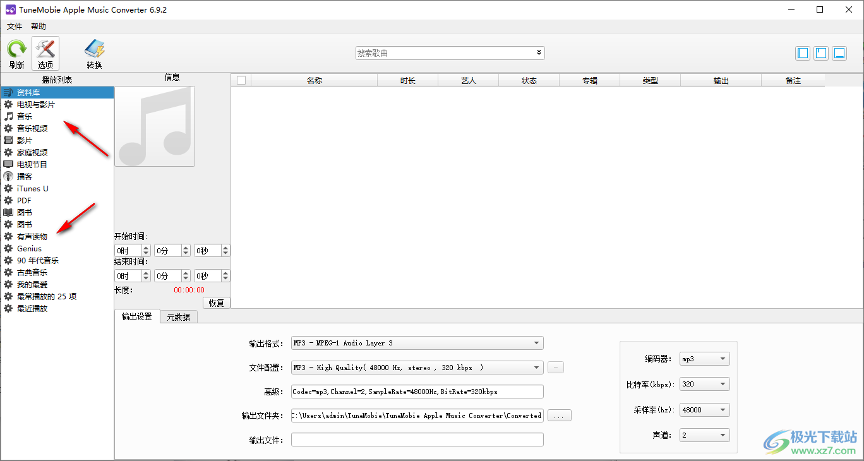Viewport: 864px width, 461px height.
Task: Select 影片 playlist with film icon
Action: [57, 140]
